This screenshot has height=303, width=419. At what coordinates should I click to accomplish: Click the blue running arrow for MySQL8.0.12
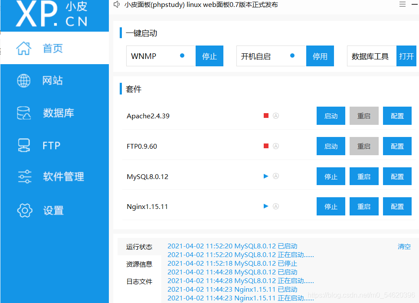click(266, 176)
